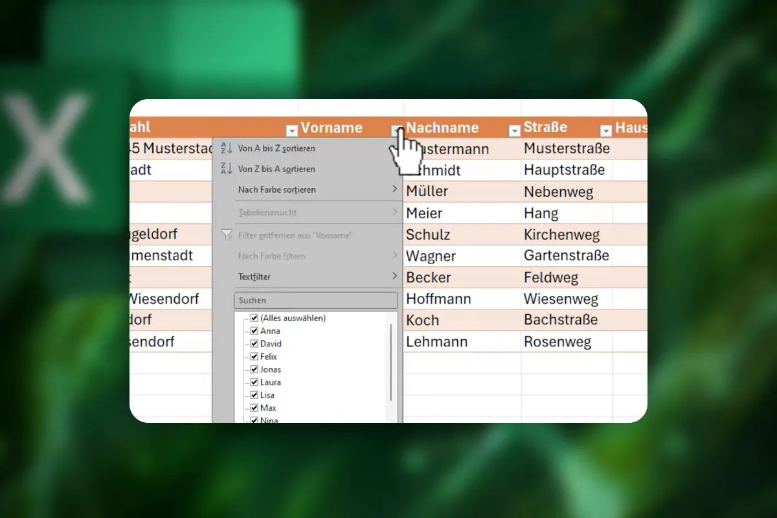This screenshot has height=518, width=777.
Task: Open the Vorname column filter dropdown
Action: point(397,130)
